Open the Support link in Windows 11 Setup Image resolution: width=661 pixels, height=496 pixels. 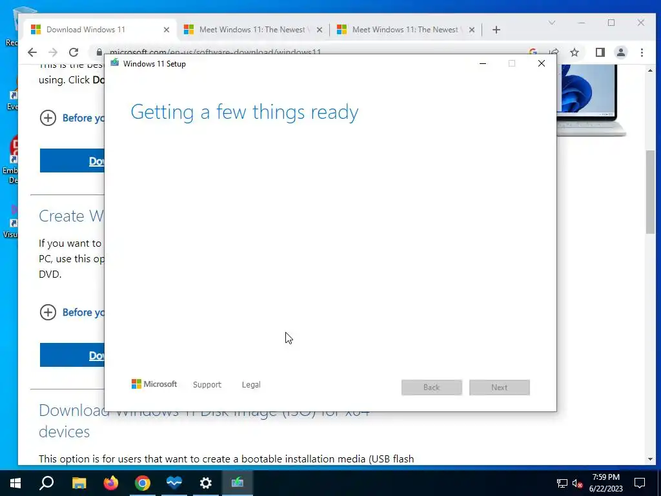[x=207, y=385]
